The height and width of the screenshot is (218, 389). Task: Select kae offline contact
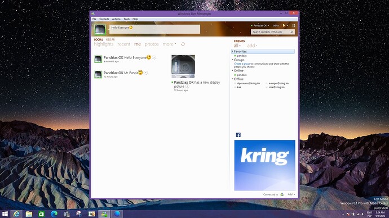[239, 87]
